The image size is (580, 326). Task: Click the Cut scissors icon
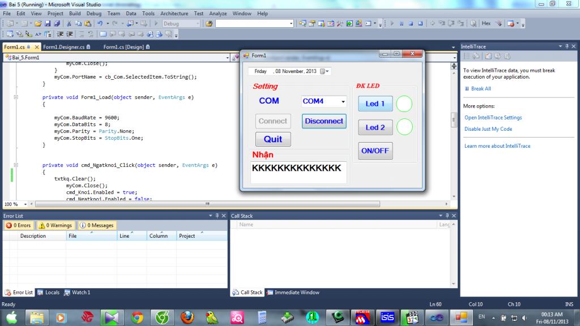point(70,24)
